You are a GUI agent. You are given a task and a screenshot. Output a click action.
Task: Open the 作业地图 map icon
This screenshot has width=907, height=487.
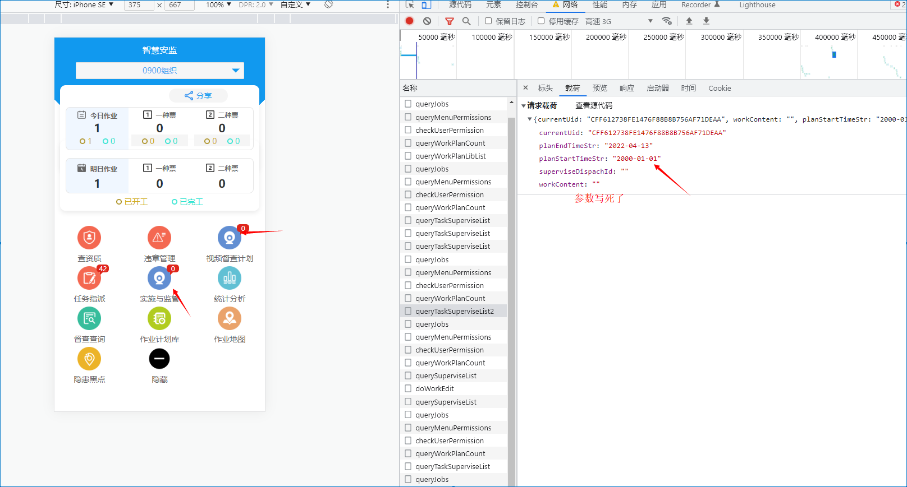[229, 318]
